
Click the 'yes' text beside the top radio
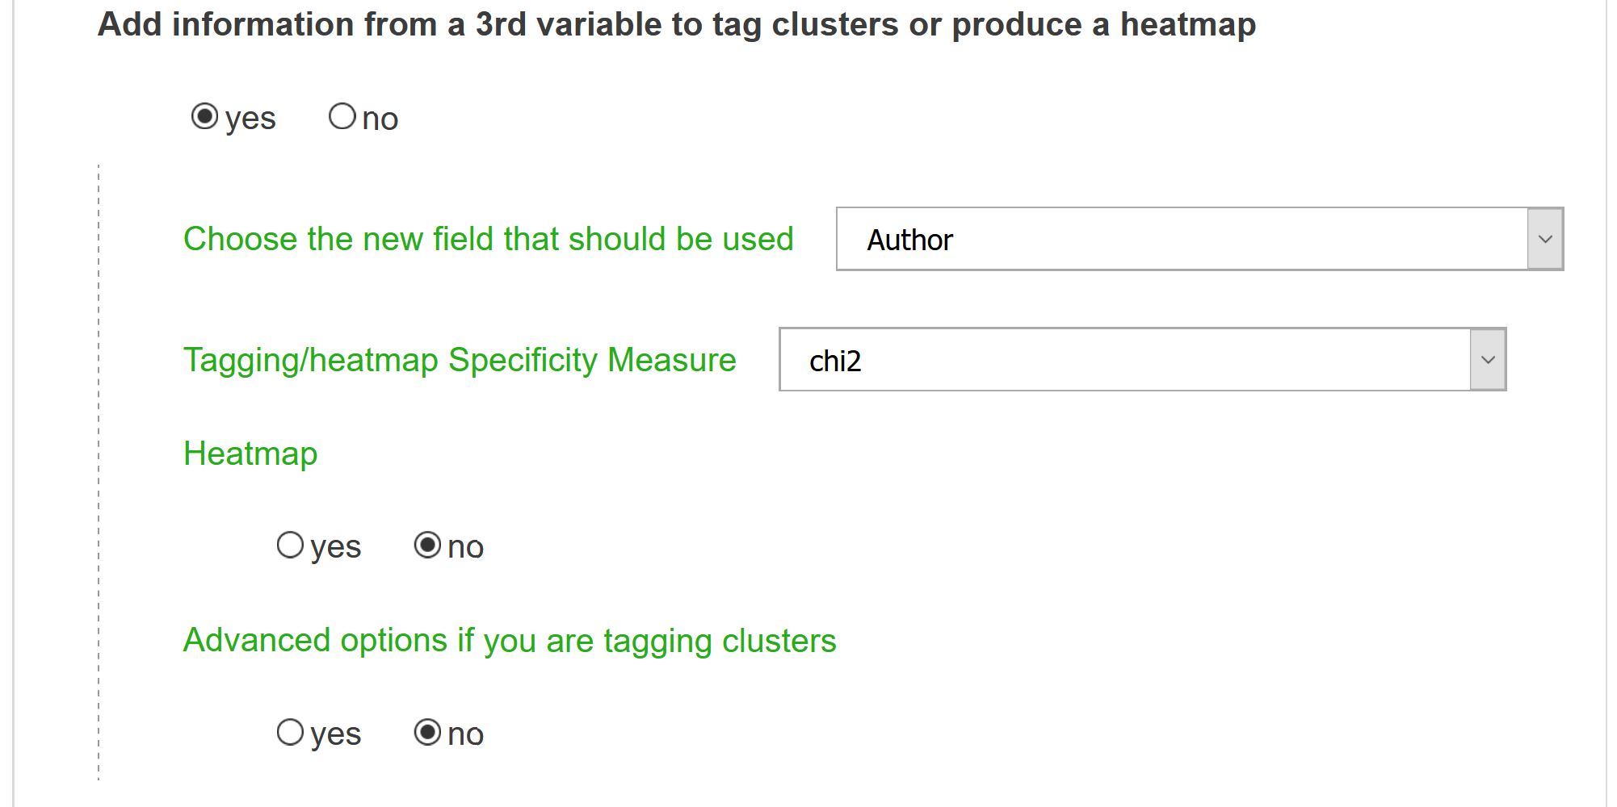250,119
